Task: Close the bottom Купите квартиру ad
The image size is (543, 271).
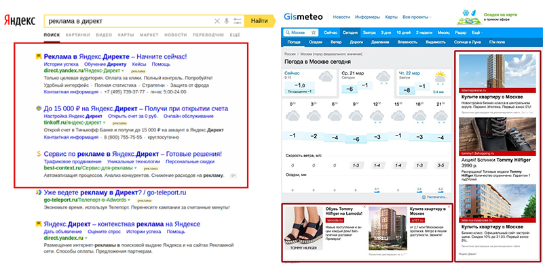Action: pos(449,207)
